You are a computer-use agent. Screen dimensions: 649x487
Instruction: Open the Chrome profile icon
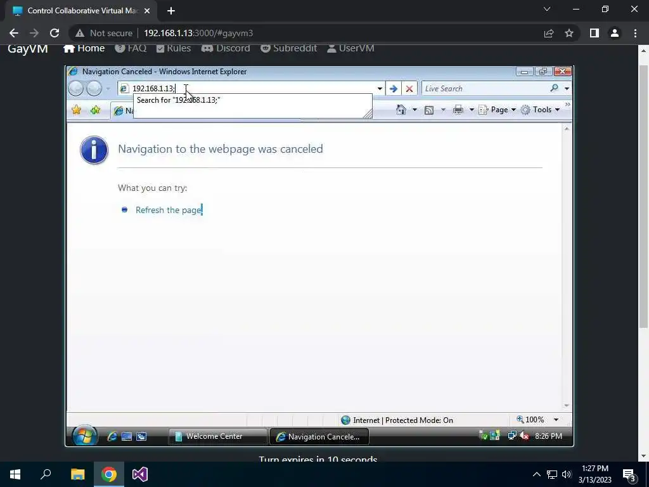click(615, 33)
